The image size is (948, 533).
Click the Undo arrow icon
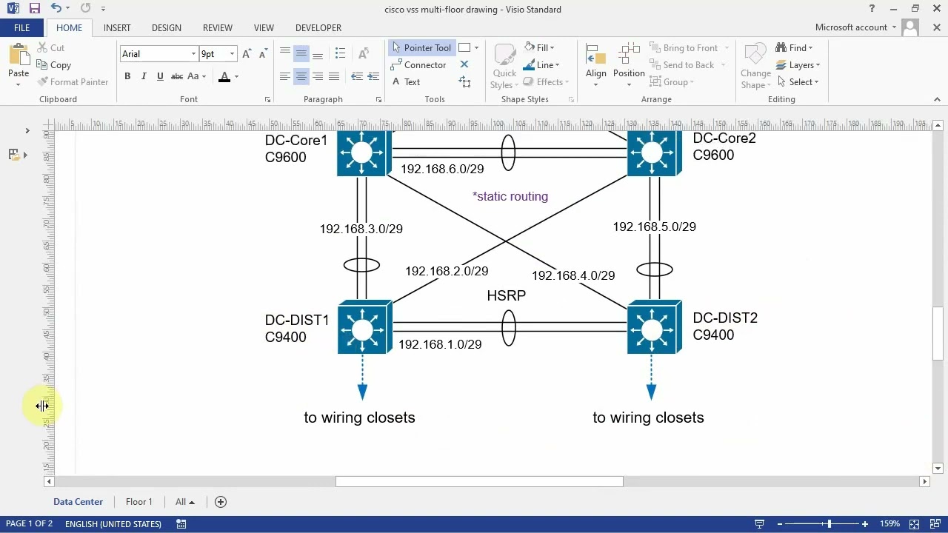coord(56,9)
